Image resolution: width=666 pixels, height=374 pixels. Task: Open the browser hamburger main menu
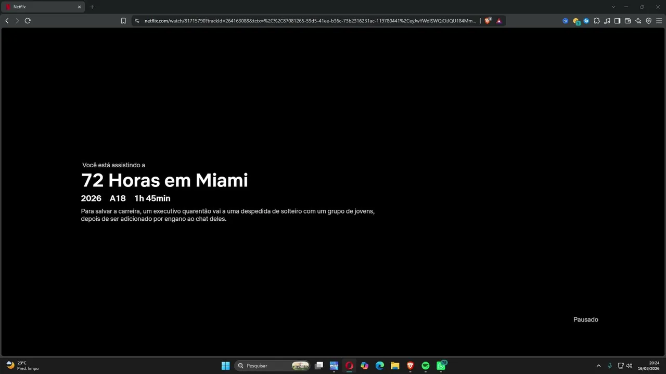tap(659, 21)
